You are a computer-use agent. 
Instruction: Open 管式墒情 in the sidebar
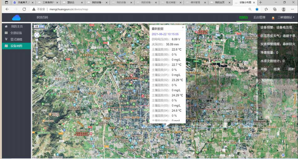pos(16,40)
